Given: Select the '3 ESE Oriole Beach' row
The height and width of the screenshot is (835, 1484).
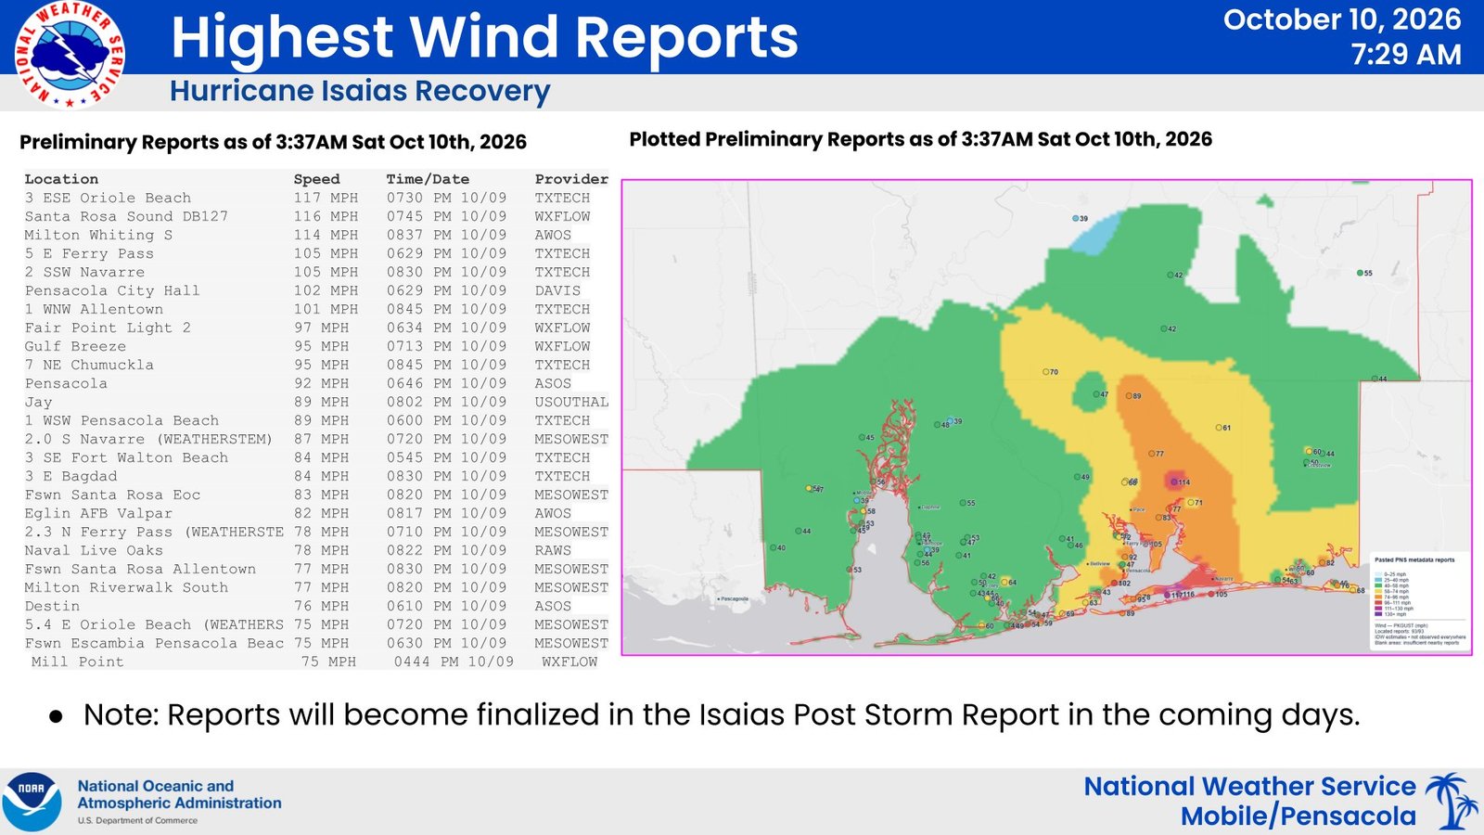Looking at the screenshot, I should pyautogui.click(x=316, y=198).
